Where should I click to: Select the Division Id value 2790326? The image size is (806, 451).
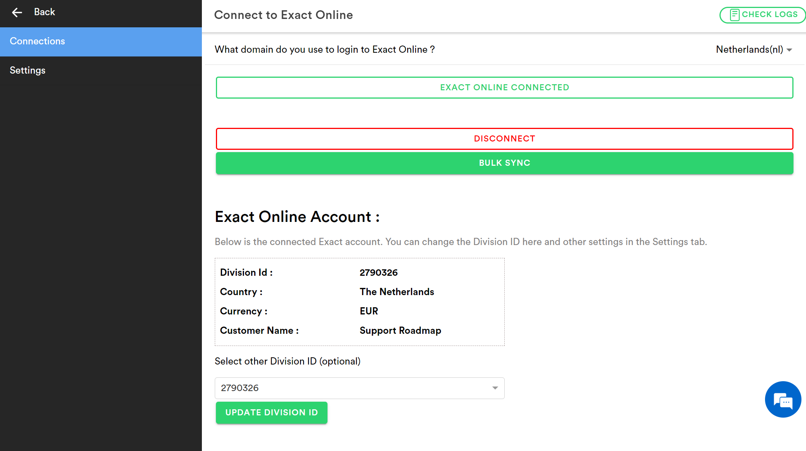(378, 273)
